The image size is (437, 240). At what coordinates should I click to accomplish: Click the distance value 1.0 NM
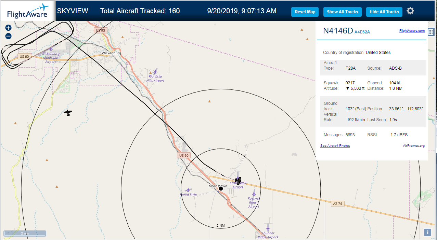[396, 88]
